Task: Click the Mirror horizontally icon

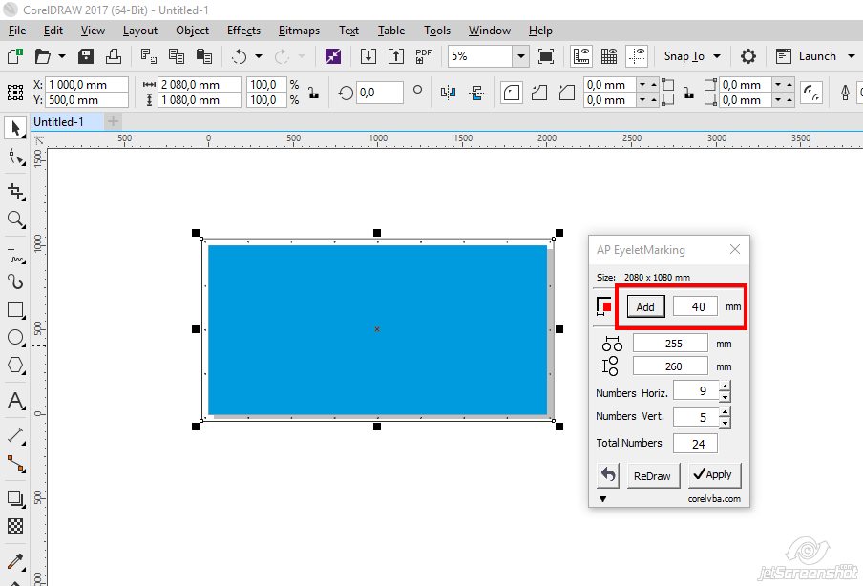Action: point(448,93)
